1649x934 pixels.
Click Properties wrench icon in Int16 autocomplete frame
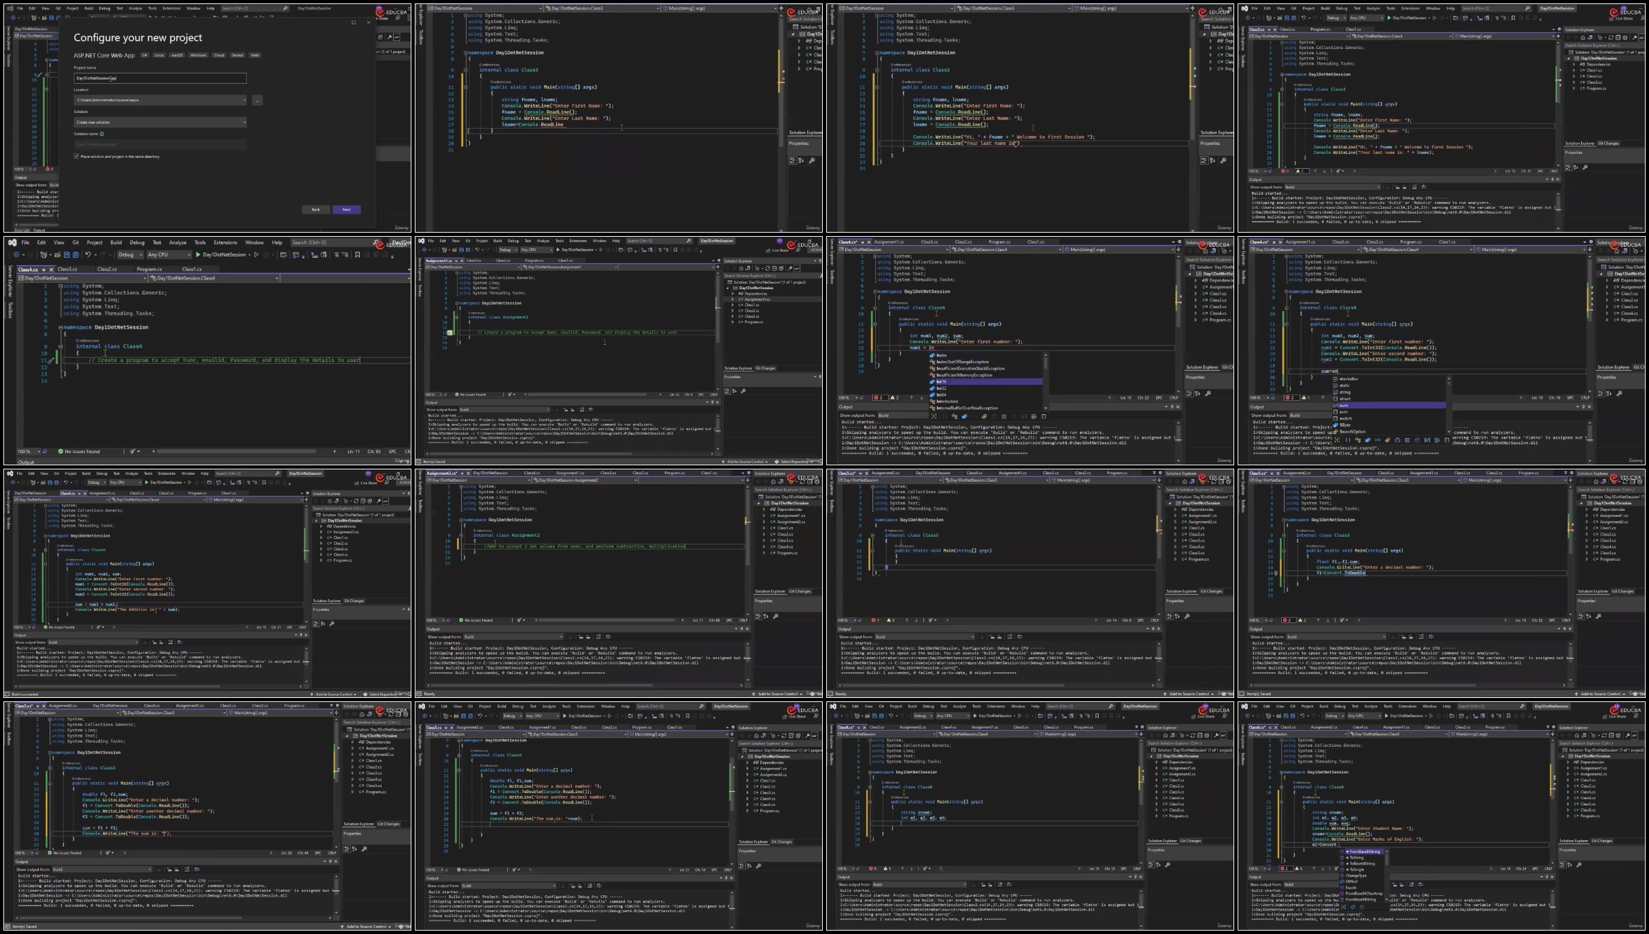(x=1208, y=394)
